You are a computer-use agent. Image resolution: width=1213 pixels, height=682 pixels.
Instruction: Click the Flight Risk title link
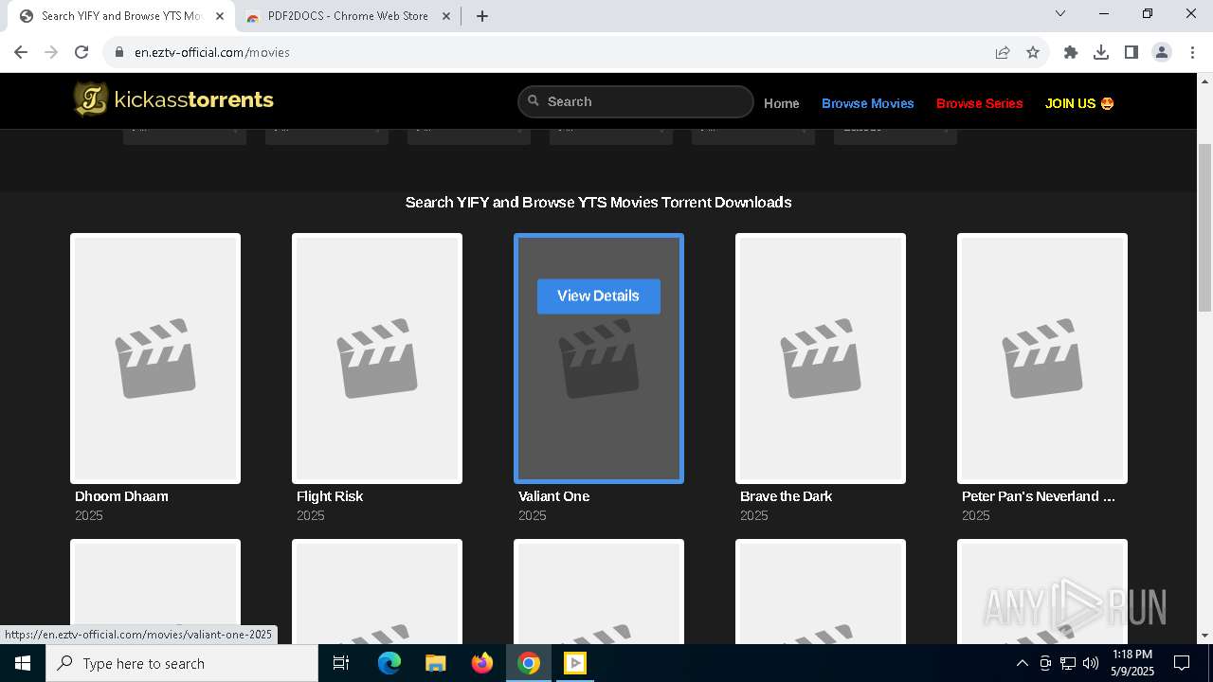330,496
